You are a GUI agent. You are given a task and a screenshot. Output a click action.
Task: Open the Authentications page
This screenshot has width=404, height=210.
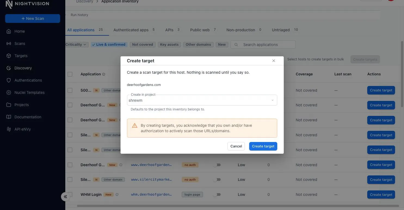coord(28,80)
